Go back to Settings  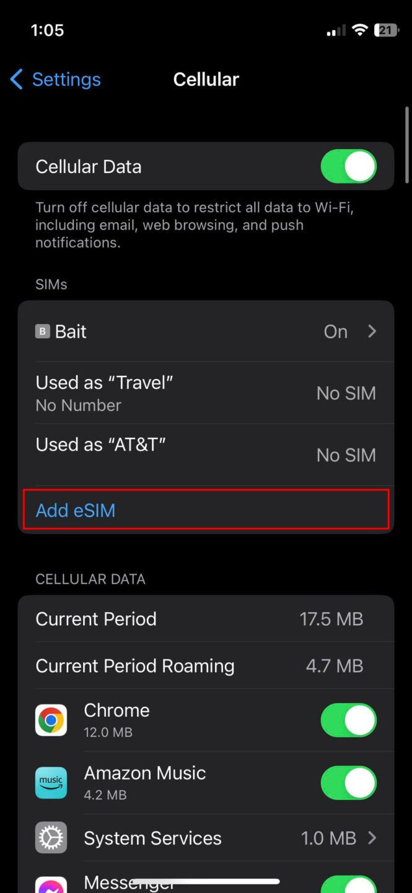[x=55, y=79]
